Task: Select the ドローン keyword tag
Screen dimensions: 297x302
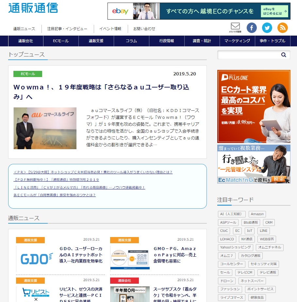Action: (227, 281)
